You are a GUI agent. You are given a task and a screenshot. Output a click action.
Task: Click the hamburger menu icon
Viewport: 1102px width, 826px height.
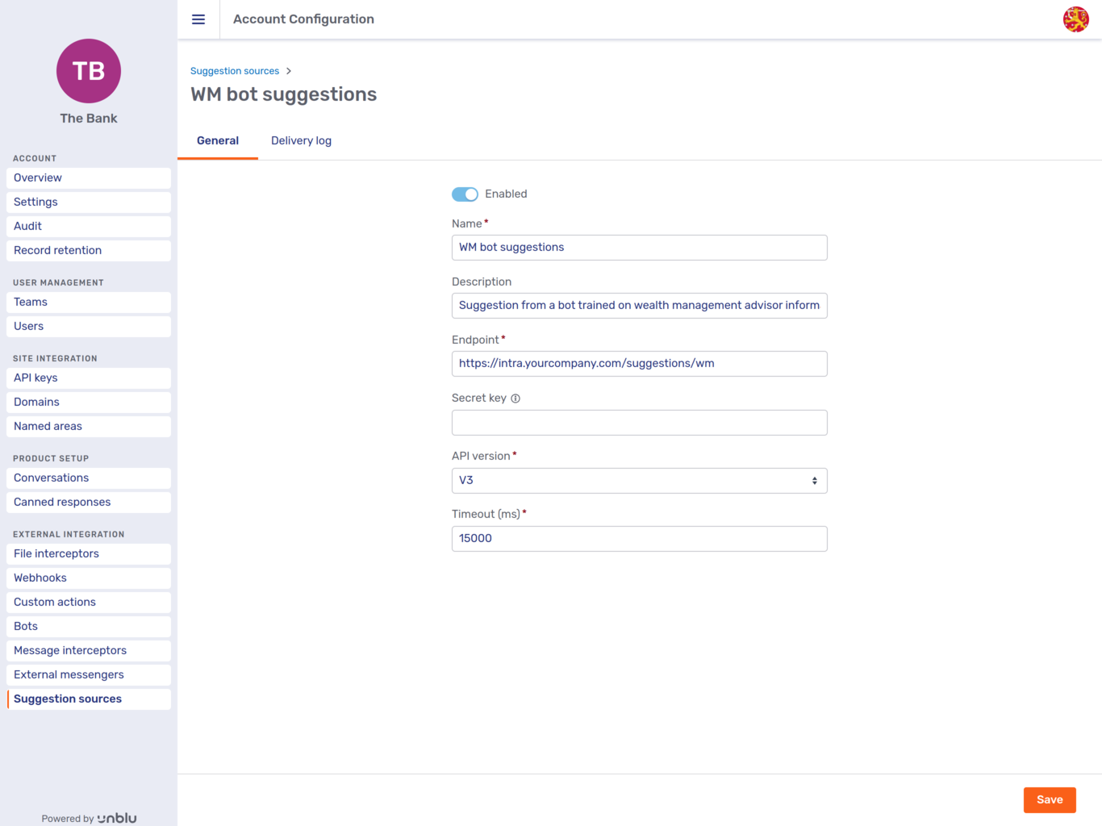[198, 19]
